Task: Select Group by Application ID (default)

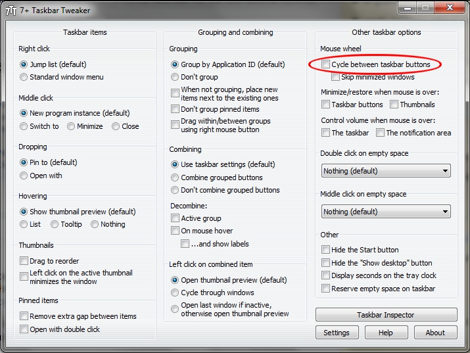Action: click(x=175, y=64)
